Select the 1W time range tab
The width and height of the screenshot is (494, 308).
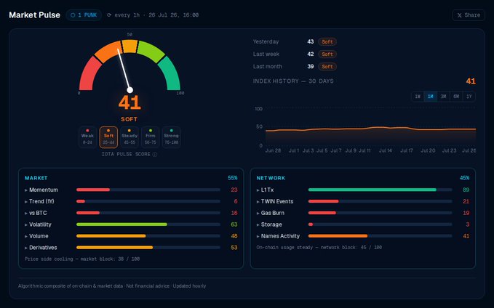(418, 97)
